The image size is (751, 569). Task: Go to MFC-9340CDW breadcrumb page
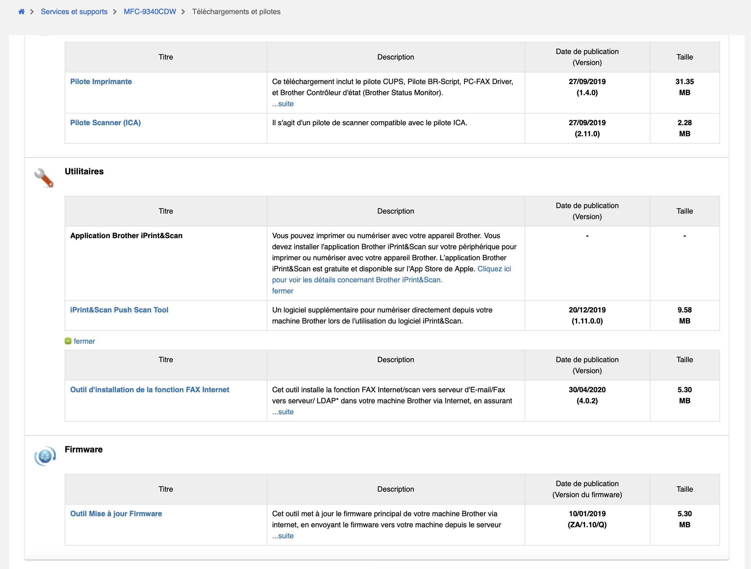click(x=150, y=12)
